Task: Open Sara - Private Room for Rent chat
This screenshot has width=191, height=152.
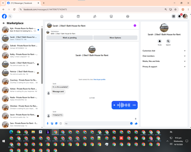Action: [x=21, y=125]
